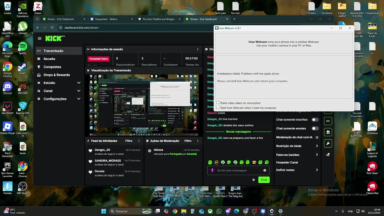The height and width of the screenshot is (216, 384).
Task: Click the Envie uma mensagem input field
Action: click(x=238, y=170)
